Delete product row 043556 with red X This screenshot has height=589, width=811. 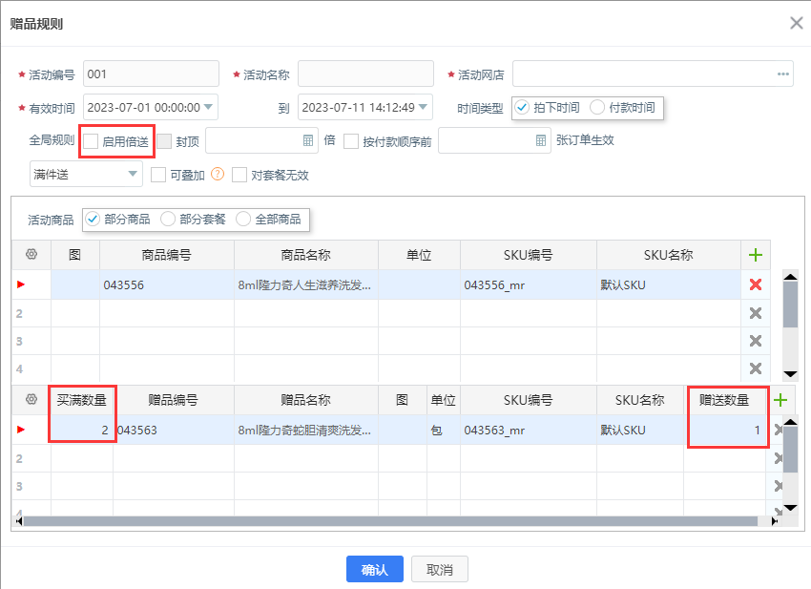755,284
